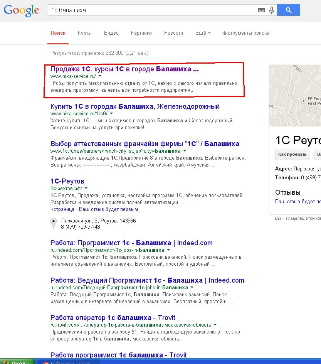
Task: Open the on-screen keyboard icon
Action: pos(261,10)
